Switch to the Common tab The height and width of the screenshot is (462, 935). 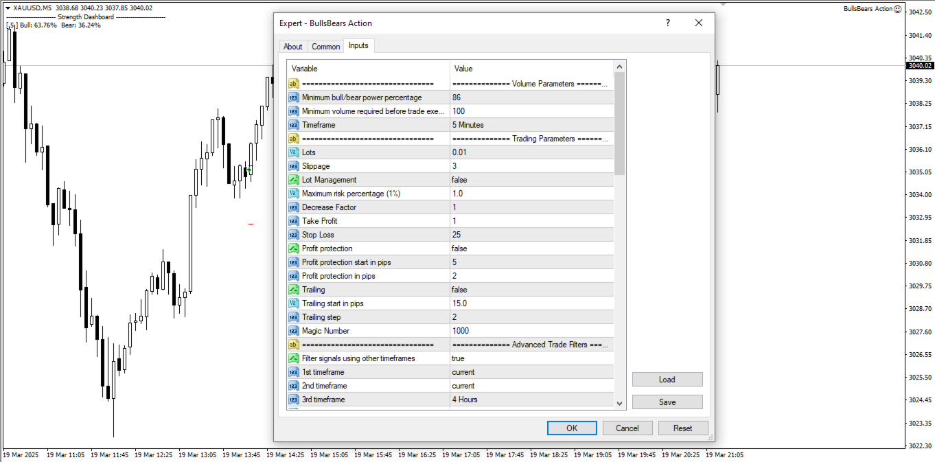point(325,47)
